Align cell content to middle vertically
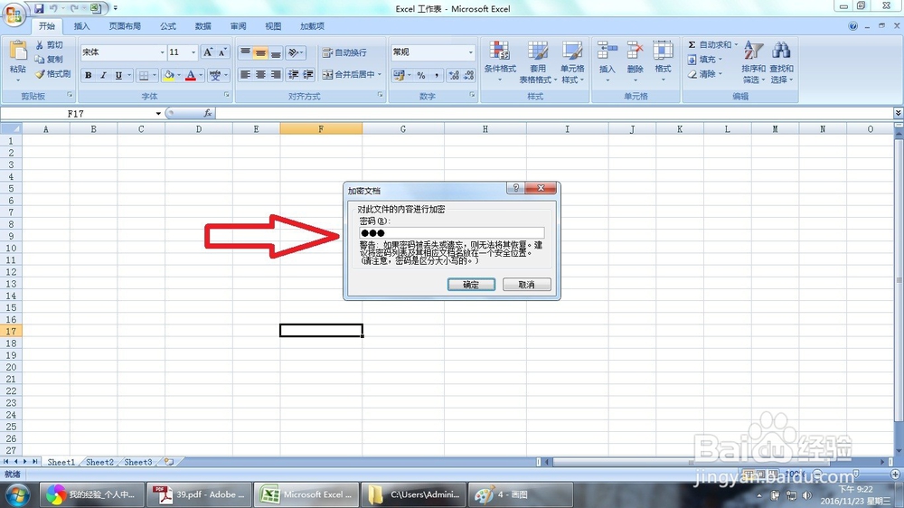This screenshot has width=904, height=508. pyautogui.click(x=260, y=52)
